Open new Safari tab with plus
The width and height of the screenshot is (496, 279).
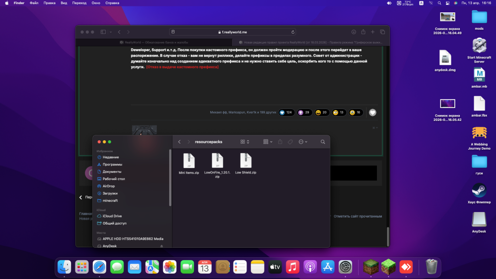(372, 32)
